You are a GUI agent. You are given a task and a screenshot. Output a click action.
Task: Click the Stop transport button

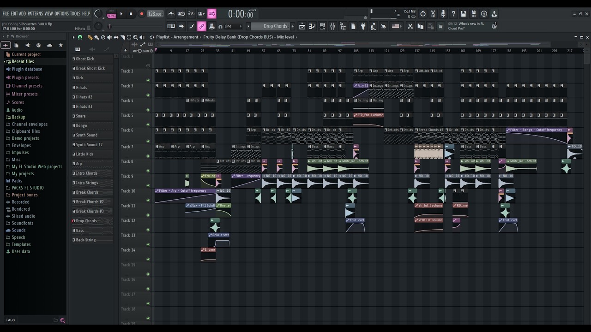[131, 14]
